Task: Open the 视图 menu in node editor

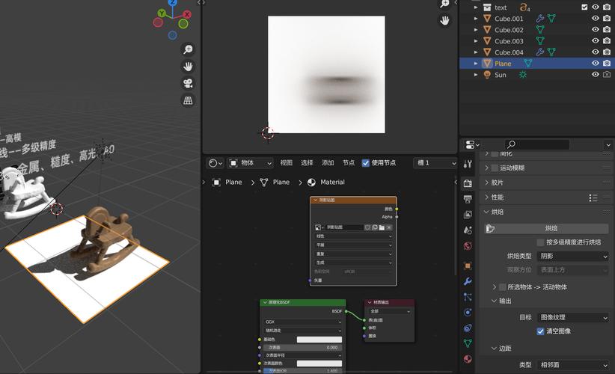Action: tap(286, 163)
